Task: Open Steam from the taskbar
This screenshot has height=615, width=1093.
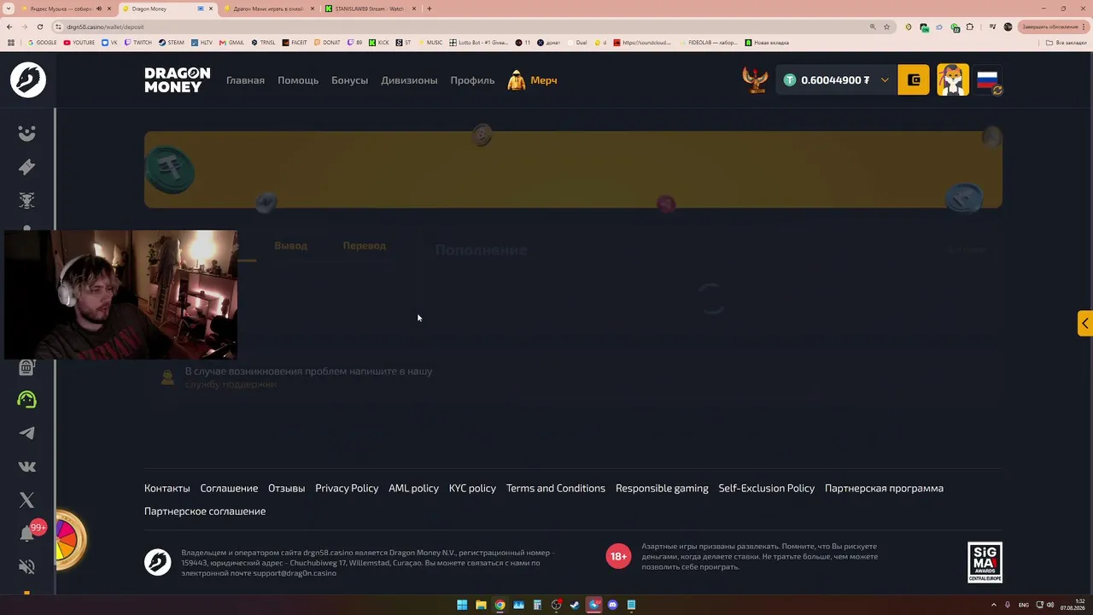Action: pyautogui.click(x=575, y=605)
